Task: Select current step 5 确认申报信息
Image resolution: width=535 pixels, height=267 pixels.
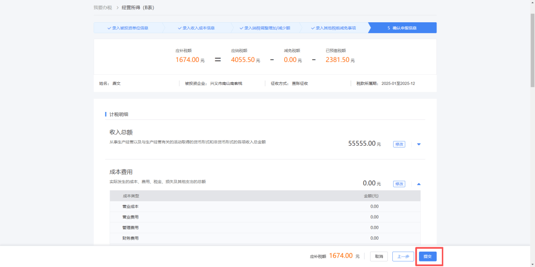Action: pos(402,28)
